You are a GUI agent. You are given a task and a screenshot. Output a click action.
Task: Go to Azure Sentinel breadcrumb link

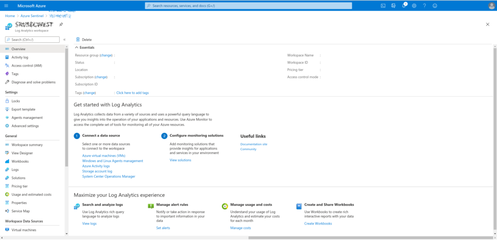point(32,16)
